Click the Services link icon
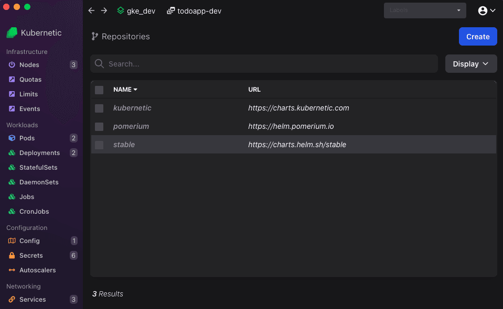Viewport: 503px width, 309px height. click(12, 300)
